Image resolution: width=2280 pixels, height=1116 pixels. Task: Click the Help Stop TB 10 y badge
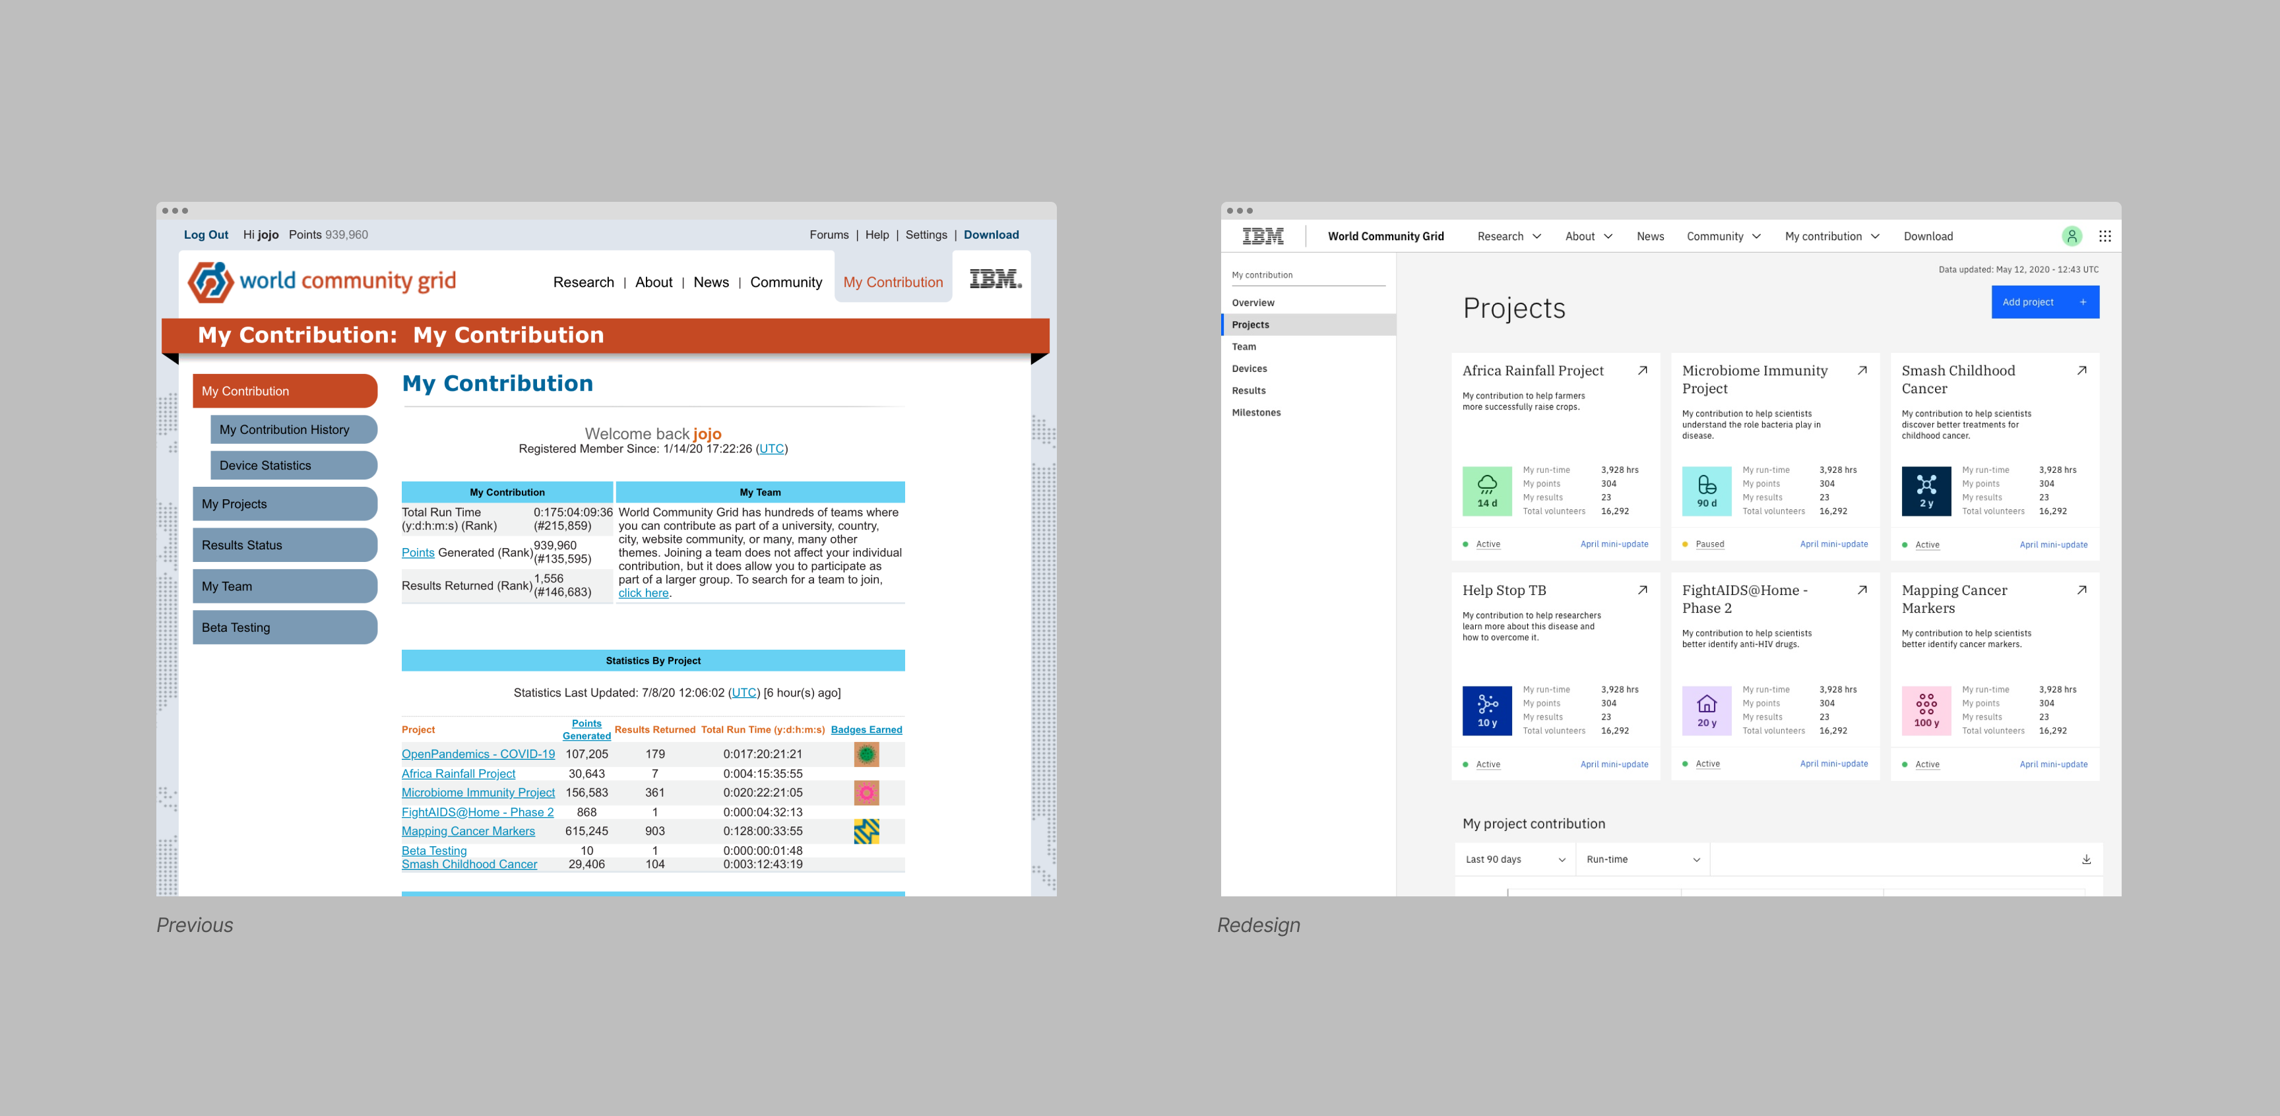pyautogui.click(x=1487, y=710)
